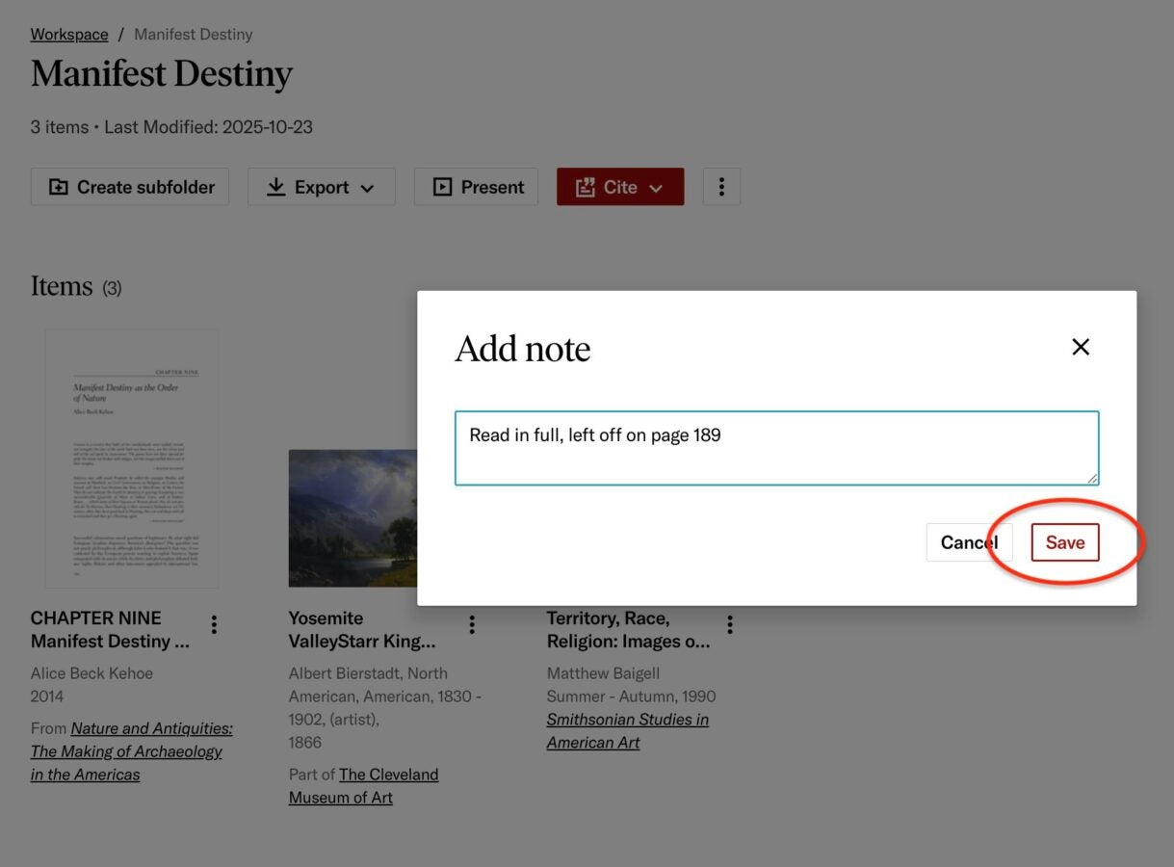Select the Cite citation icon
The height and width of the screenshot is (867, 1174).
tap(587, 187)
